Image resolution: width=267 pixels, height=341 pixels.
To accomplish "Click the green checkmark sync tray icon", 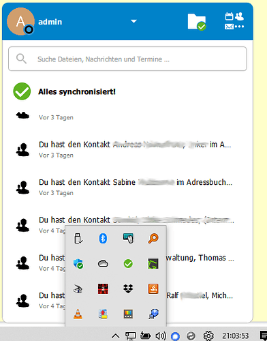I will pos(128,264).
